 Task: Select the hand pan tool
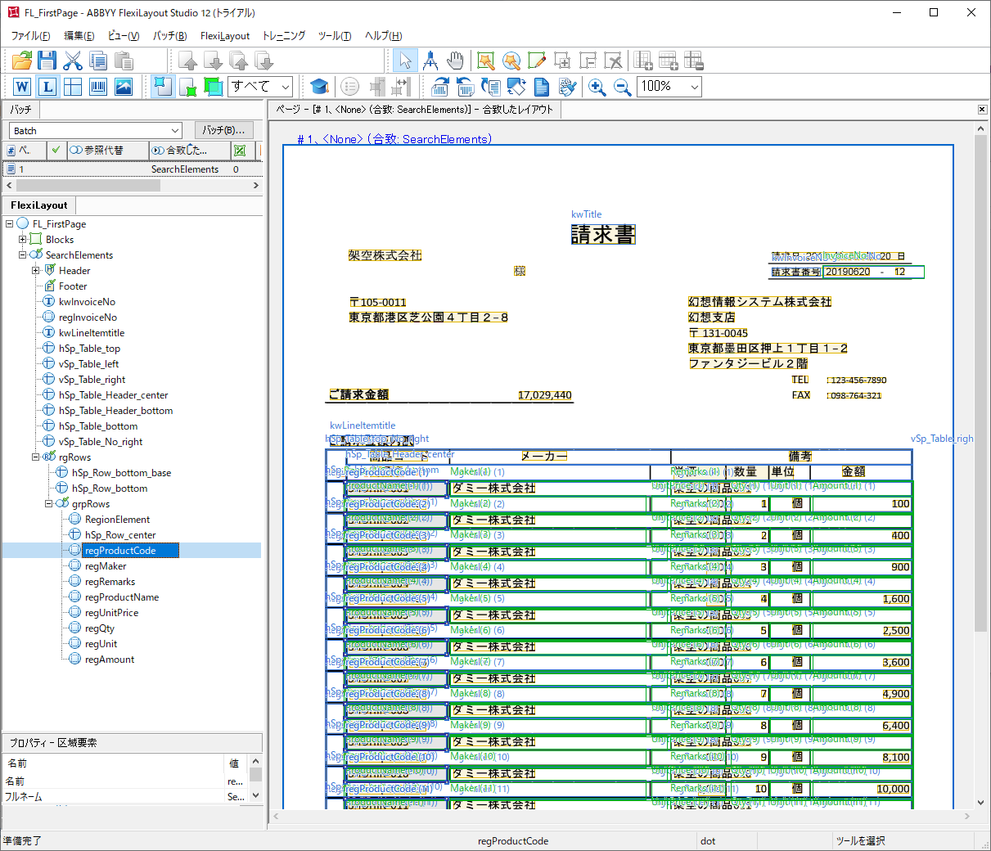click(456, 61)
